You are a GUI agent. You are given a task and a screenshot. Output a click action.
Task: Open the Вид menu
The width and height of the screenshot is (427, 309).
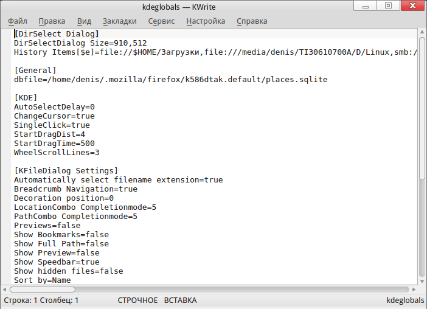click(84, 21)
